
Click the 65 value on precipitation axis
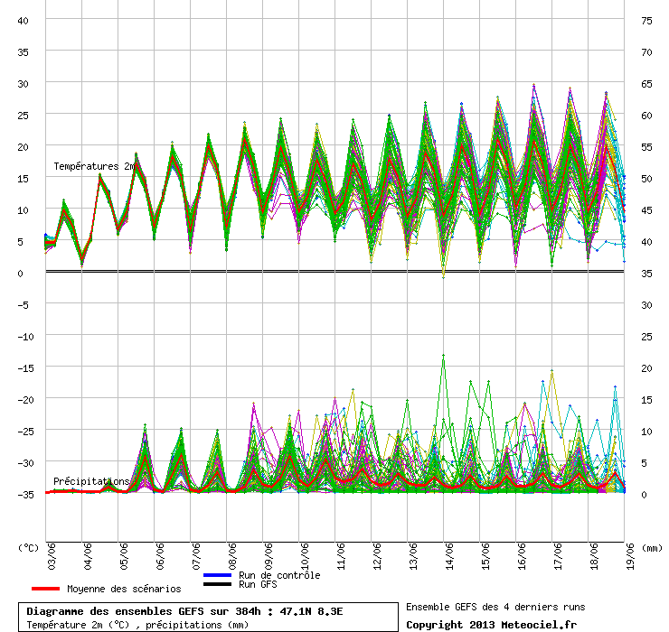(646, 84)
